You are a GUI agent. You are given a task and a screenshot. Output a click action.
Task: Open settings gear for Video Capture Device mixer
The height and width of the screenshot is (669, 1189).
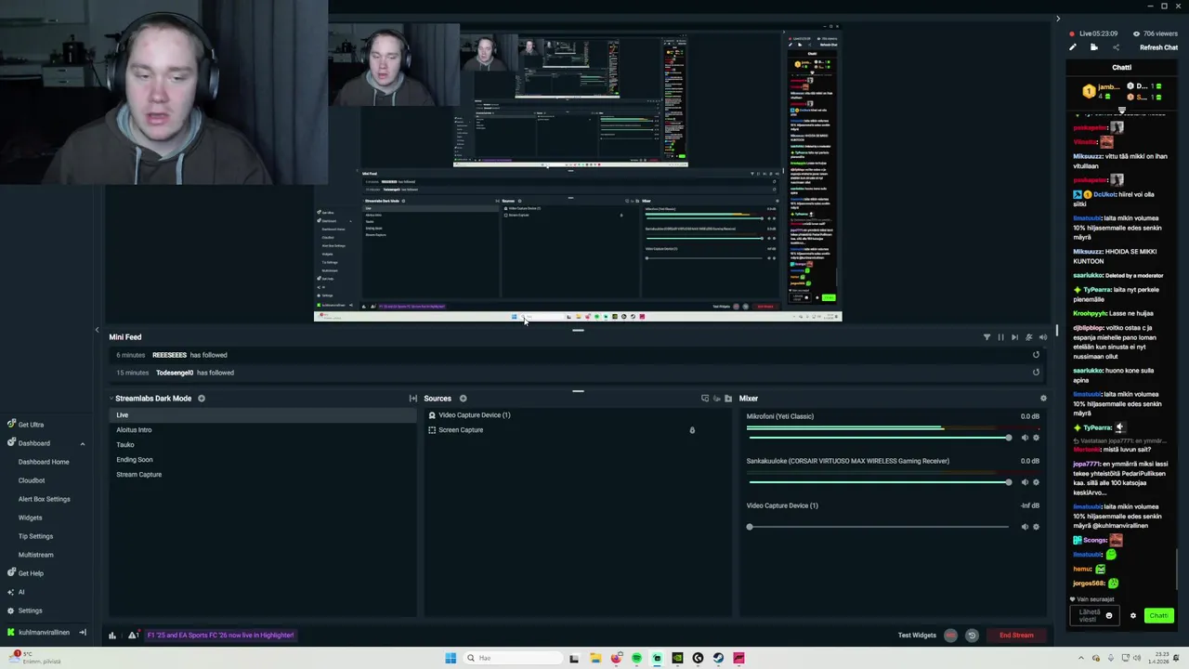tap(1036, 527)
